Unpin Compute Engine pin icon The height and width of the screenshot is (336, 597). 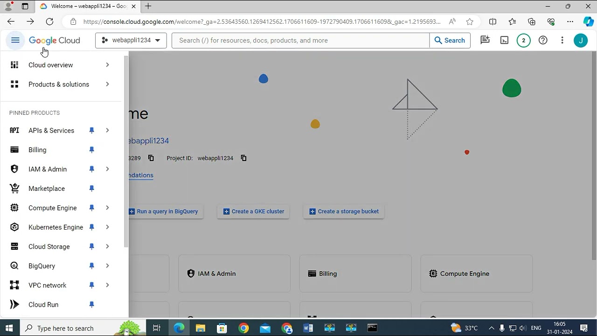tap(91, 208)
